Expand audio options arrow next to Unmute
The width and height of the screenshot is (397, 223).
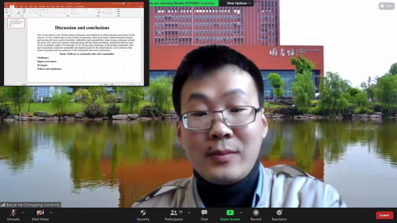coord(23,213)
